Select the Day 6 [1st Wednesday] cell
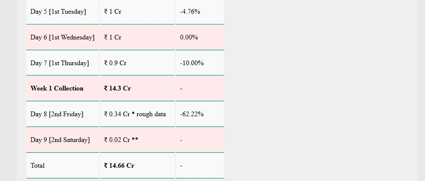This screenshot has height=181, width=425. tap(63, 37)
